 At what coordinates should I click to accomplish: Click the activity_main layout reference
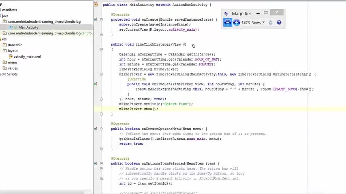click(182, 30)
